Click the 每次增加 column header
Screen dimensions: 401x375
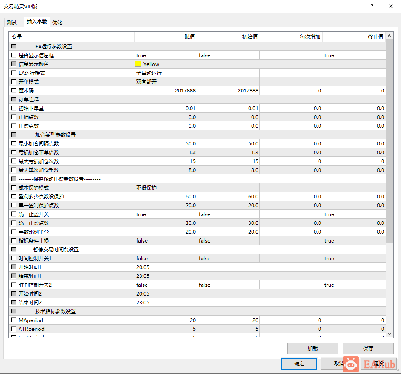tap(291, 37)
